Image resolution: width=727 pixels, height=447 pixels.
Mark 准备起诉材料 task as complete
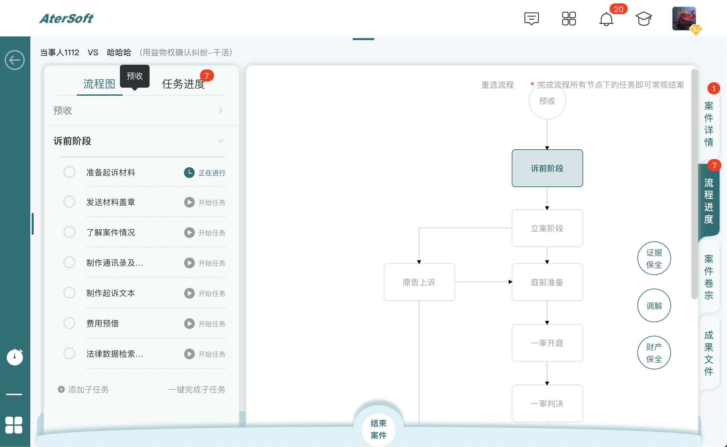click(x=69, y=172)
